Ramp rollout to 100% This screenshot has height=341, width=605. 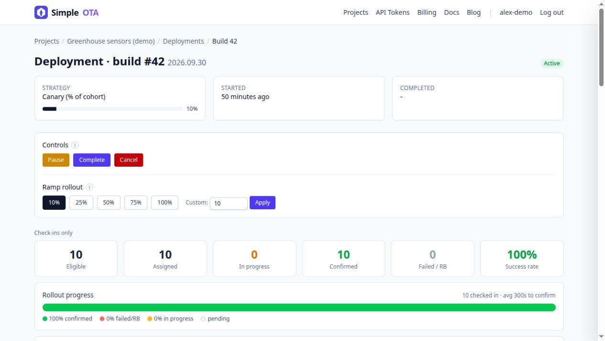pyautogui.click(x=165, y=203)
